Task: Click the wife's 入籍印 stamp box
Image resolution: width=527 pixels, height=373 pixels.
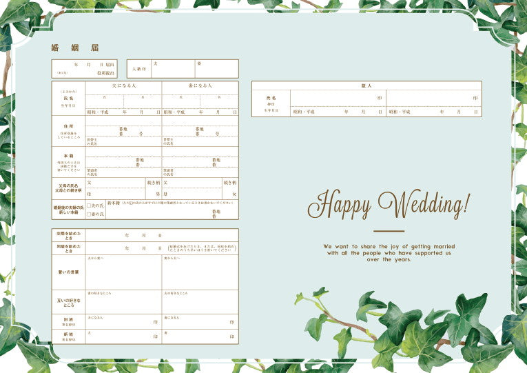Action: pos(216,70)
